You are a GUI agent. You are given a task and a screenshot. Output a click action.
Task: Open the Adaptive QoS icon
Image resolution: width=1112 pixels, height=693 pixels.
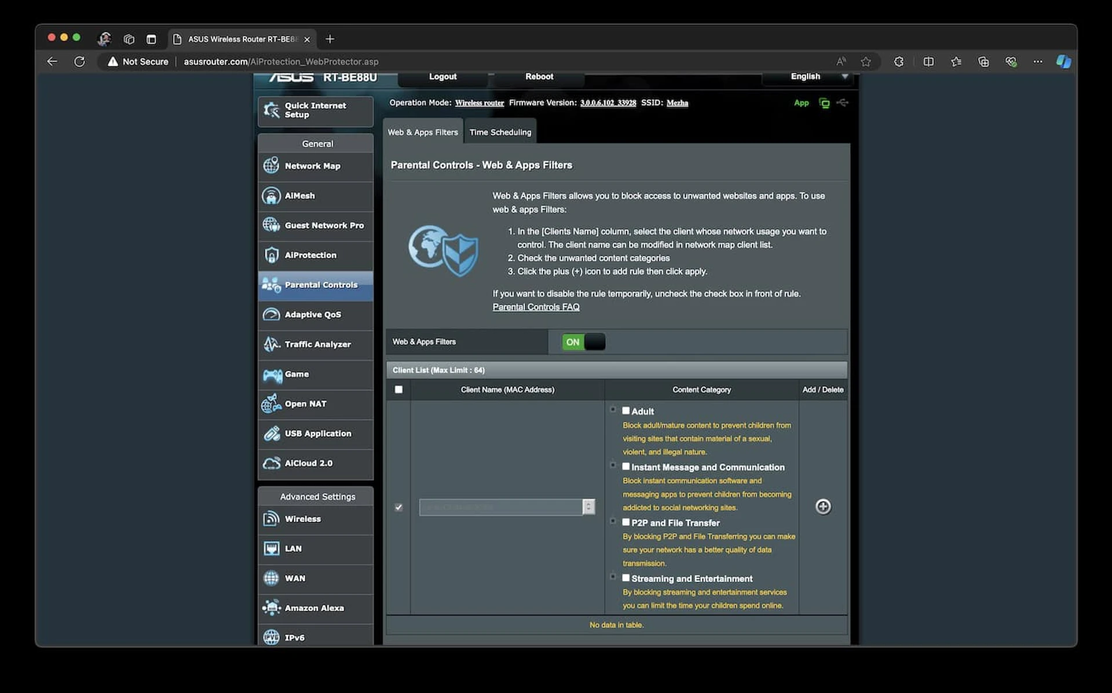point(271,314)
